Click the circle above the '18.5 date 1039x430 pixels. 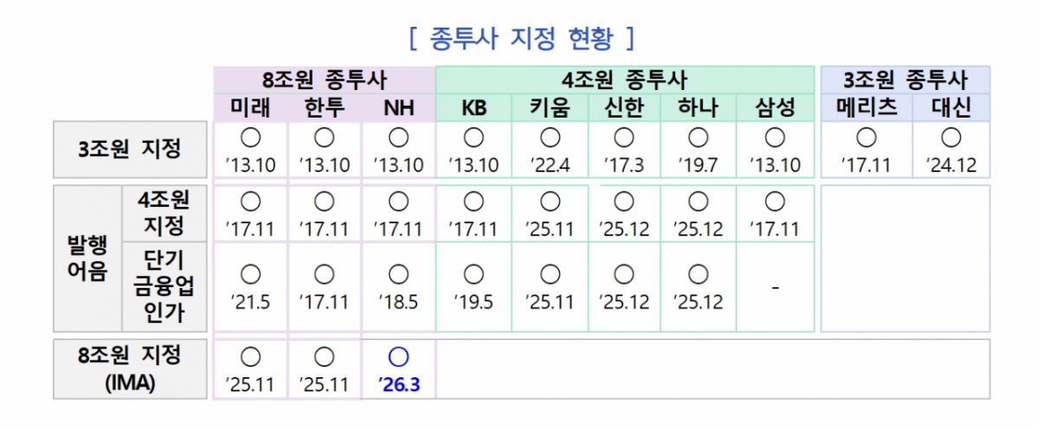(x=398, y=274)
